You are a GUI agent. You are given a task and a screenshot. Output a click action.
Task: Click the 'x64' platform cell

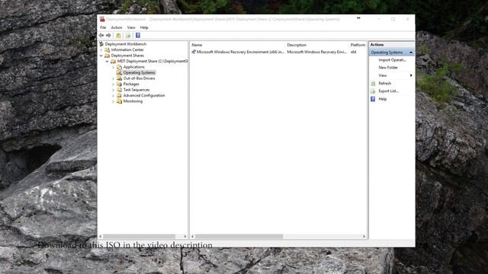pos(353,52)
